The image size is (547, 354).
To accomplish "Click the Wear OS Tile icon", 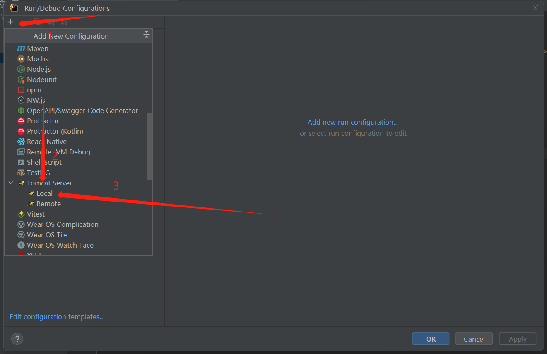I will (21, 235).
